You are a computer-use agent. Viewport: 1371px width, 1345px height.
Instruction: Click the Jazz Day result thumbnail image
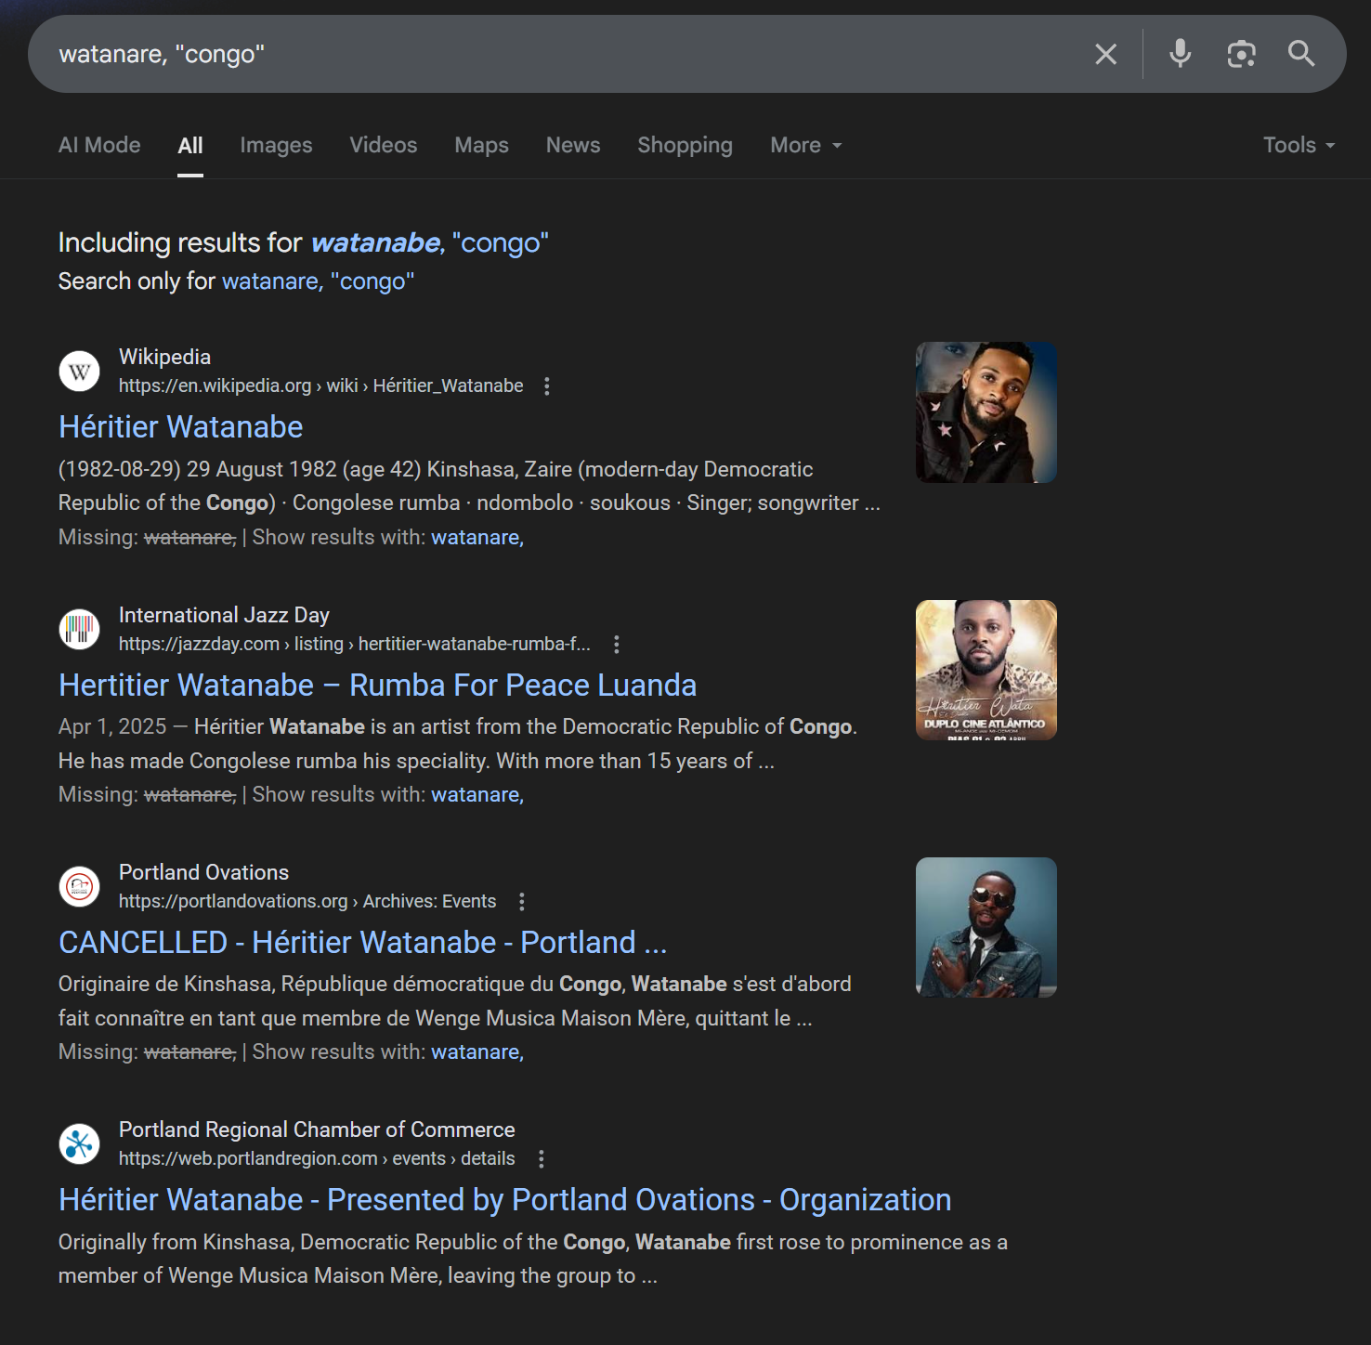[x=986, y=670]
